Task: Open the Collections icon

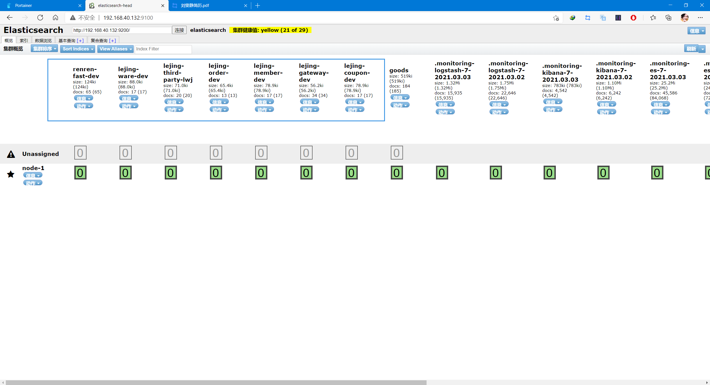Action: click(668, 18)
